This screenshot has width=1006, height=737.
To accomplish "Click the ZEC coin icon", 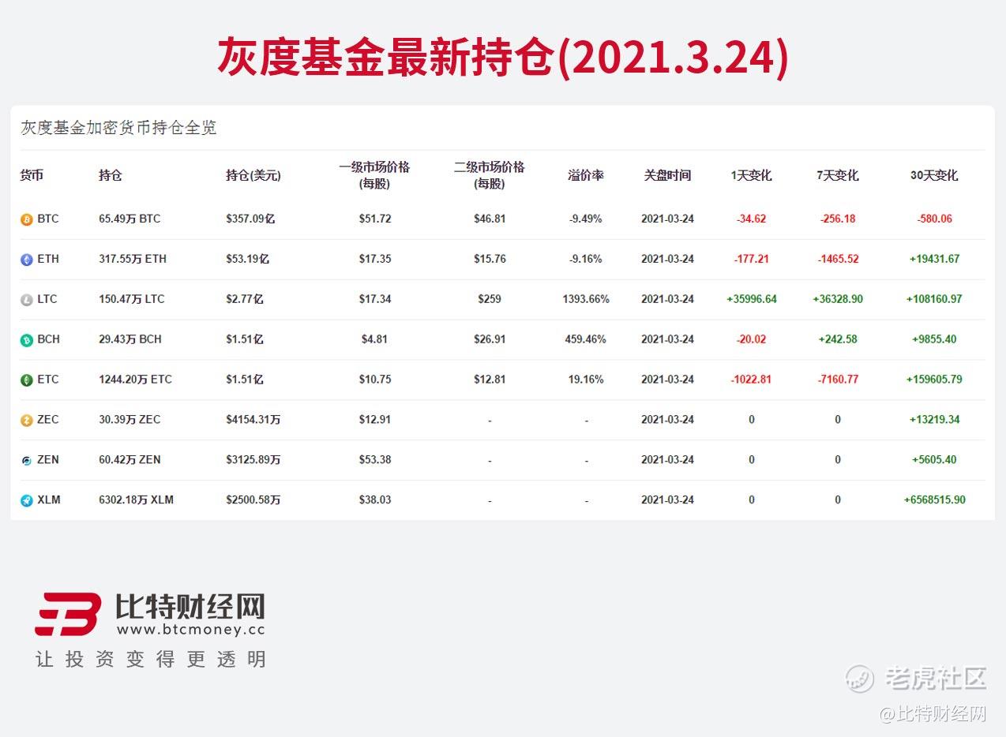I will coord(27,421).
